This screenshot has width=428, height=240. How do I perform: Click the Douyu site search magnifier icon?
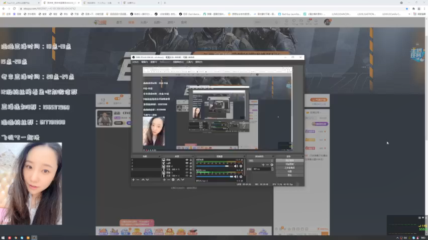pyautogui.click(x=276, y=22)
